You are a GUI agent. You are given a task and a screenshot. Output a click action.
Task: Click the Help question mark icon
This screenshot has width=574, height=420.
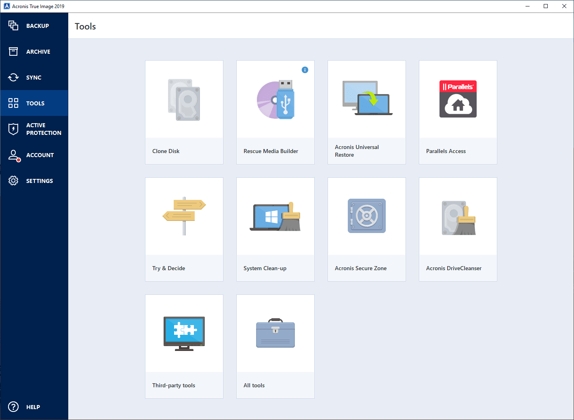(13, 407)
